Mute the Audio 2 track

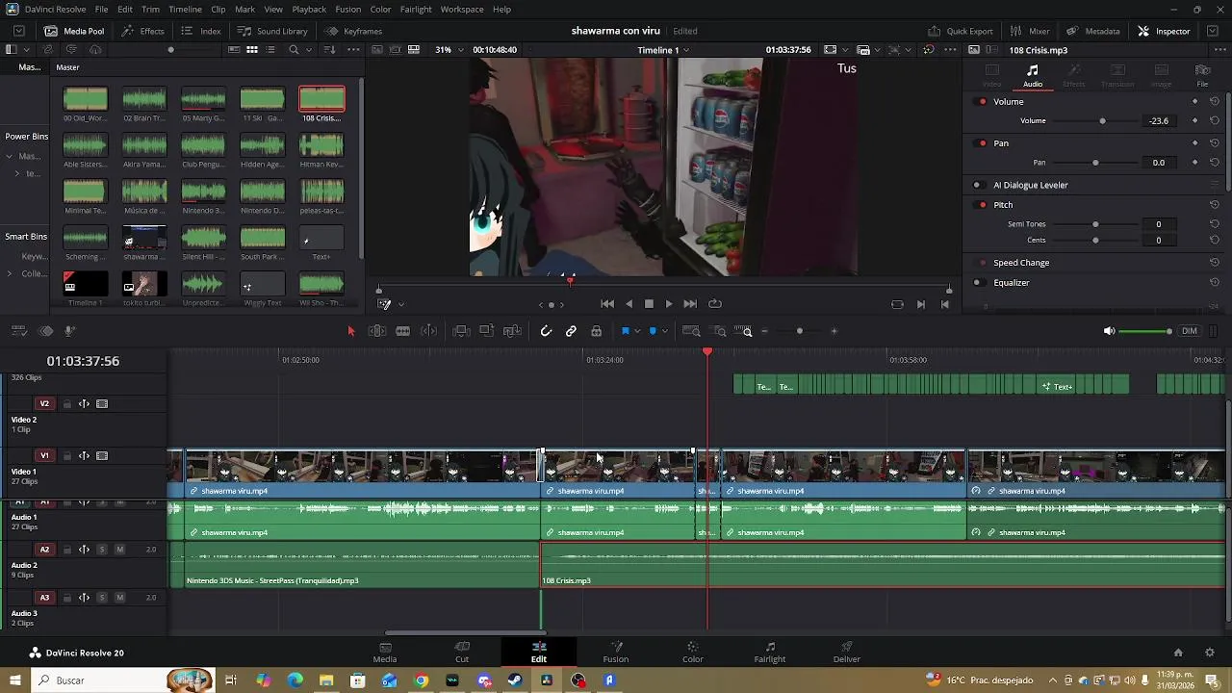(x=119, y=550)
